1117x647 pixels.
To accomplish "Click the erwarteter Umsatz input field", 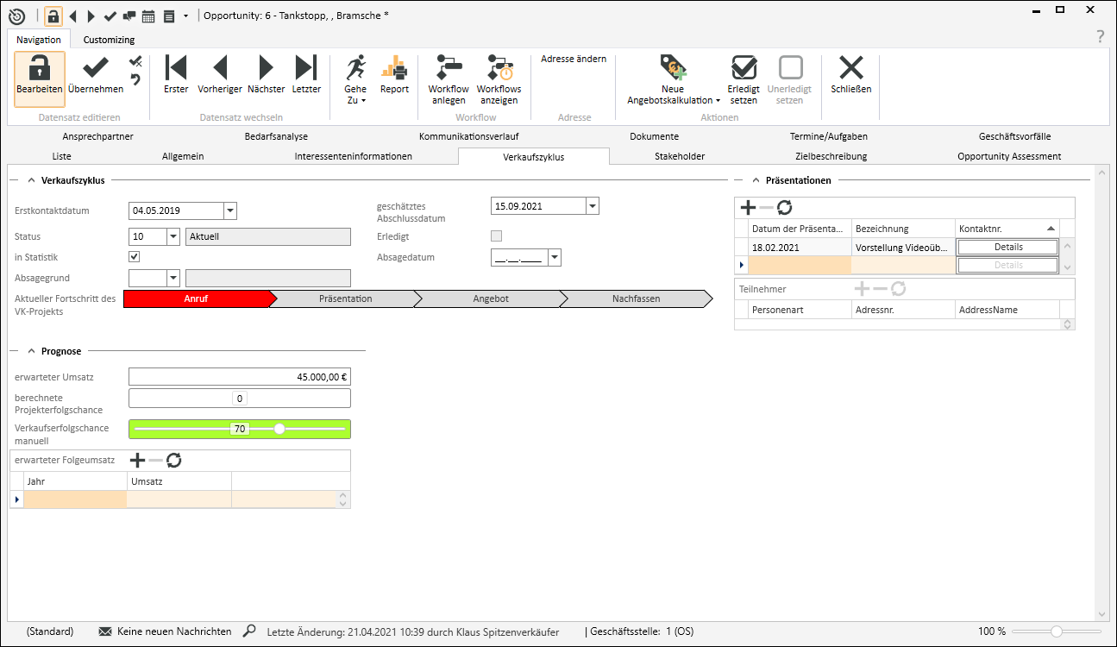I will [x=240, y=377].
